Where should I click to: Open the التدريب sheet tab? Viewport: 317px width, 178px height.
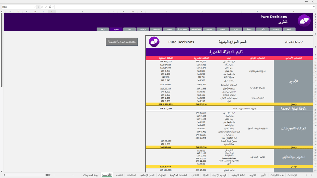point(252,175)
